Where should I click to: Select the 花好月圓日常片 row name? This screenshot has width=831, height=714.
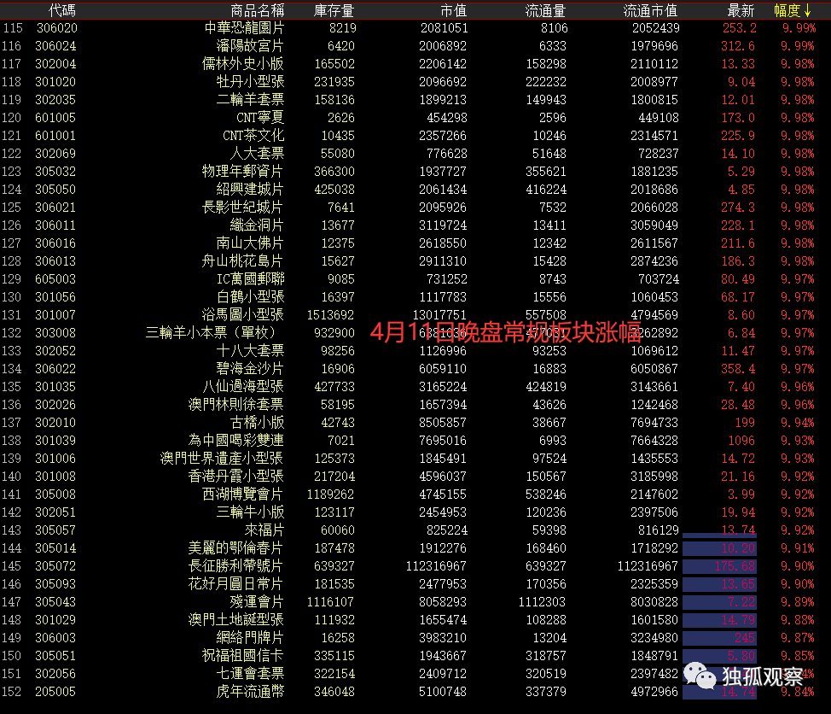click(x=235, y=584)
